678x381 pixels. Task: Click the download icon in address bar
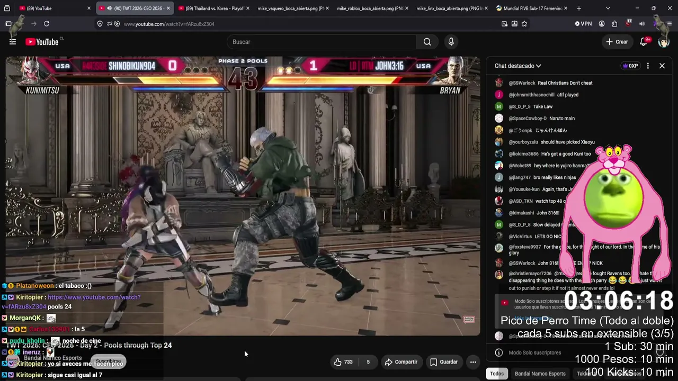coord(514,24)
